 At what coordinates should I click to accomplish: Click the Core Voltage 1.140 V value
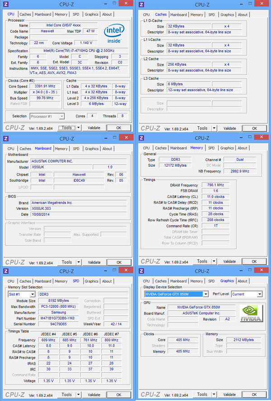click(x=86, y=43)
